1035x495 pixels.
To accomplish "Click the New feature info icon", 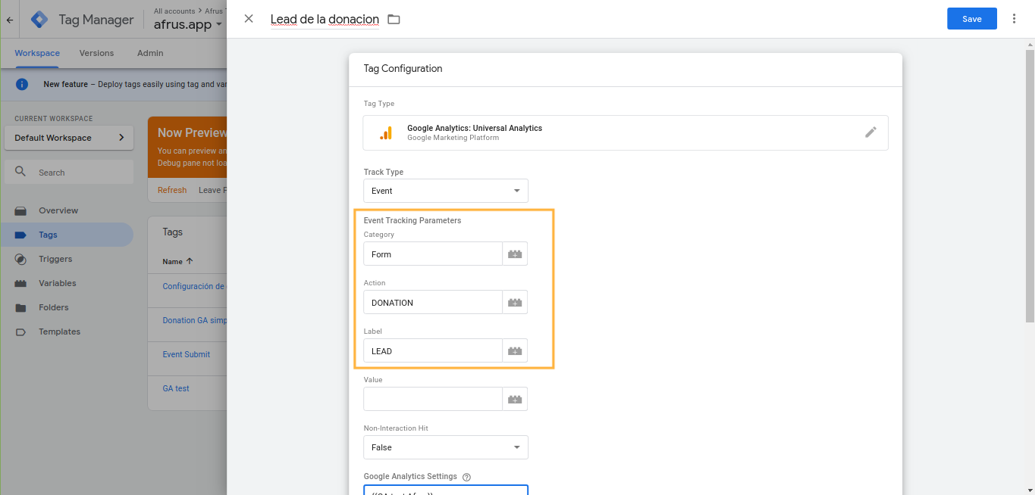I will pos(23,84).
